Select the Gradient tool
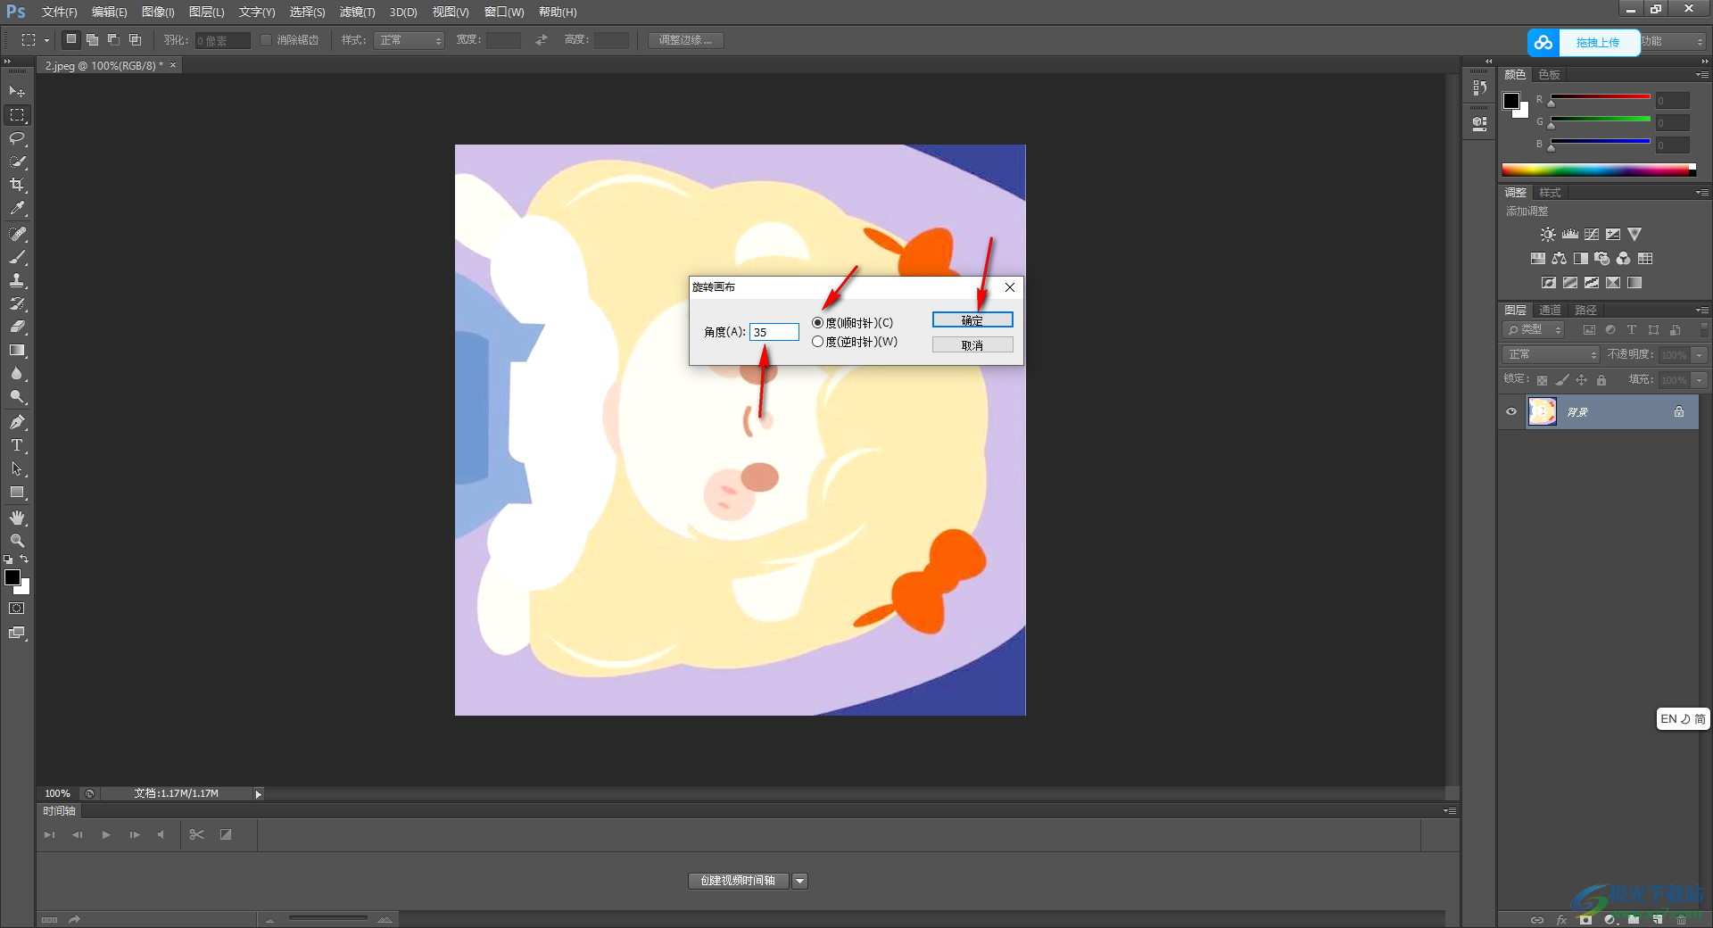The width and height of the screenshot is (1713, 928). click(x=17, y=351)
